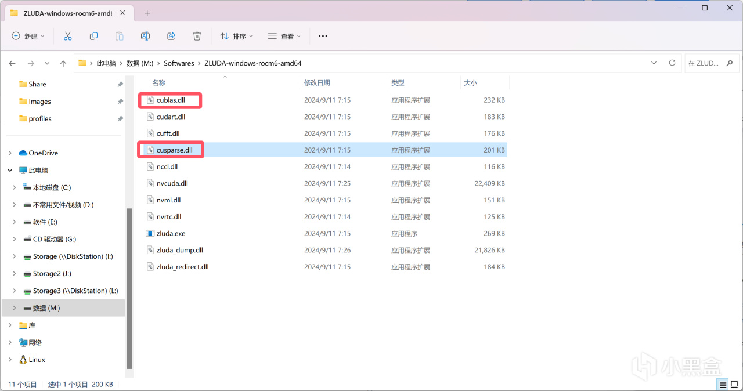Viewport: 743px width, 391px height.
Task: Select Storage3 (\\DiskStation) (L:) drive
Action: (75, 291)
